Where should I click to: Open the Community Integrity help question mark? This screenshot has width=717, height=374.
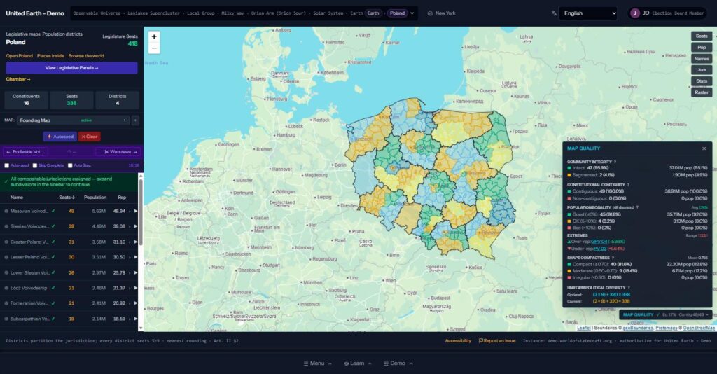pyautogui.click(x=615, y=162)
